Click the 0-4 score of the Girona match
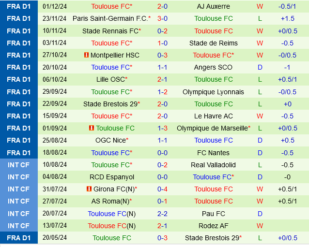 tap(162, 189)
